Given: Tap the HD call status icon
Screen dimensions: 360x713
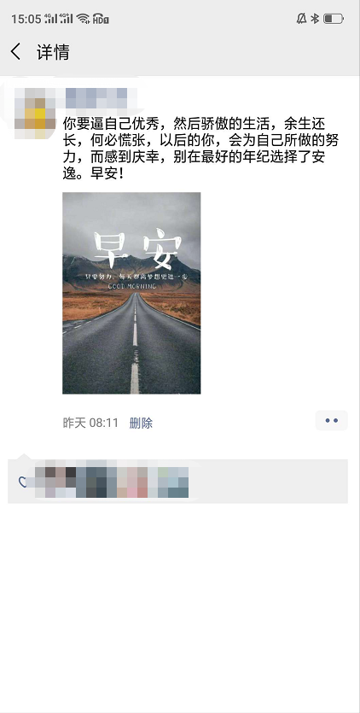Looking at the screenshot, I should tap(101, 19).
